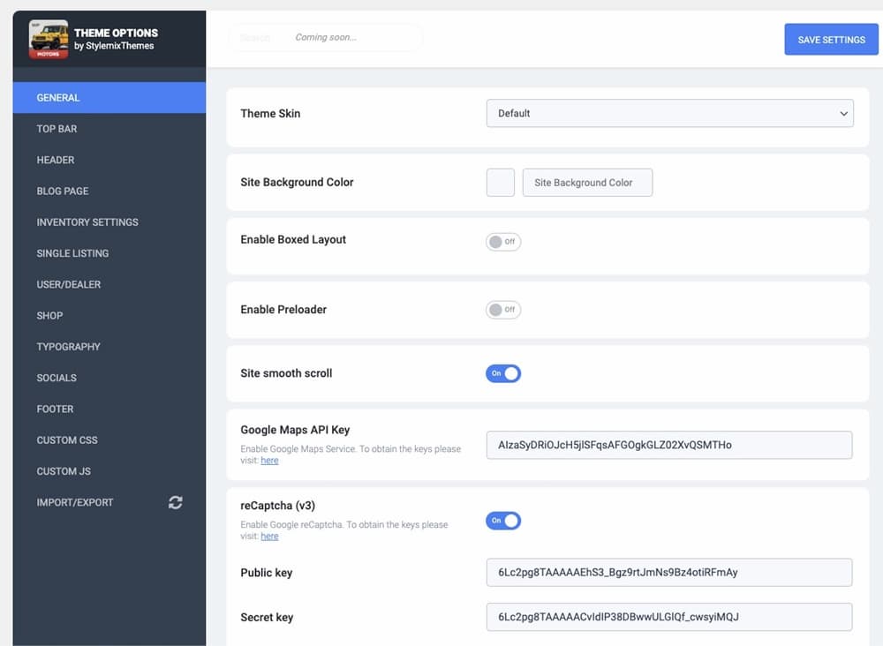Open User/Dealer settings
883x646 pixels.
click(109, 285)
